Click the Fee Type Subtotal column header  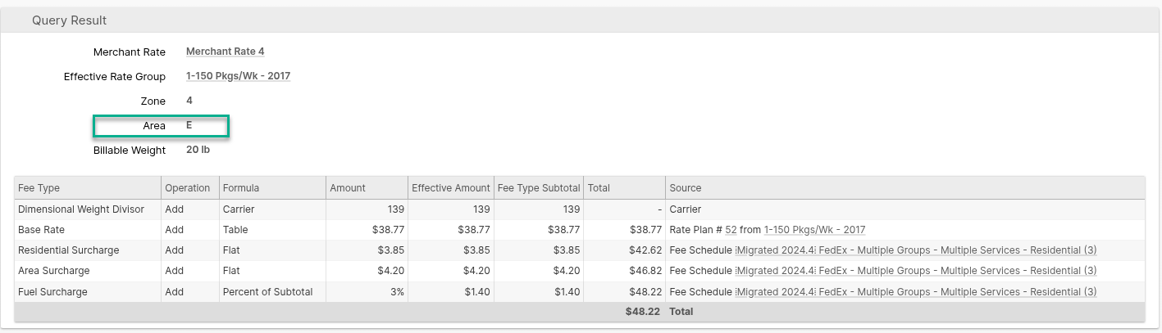(539, 187)
